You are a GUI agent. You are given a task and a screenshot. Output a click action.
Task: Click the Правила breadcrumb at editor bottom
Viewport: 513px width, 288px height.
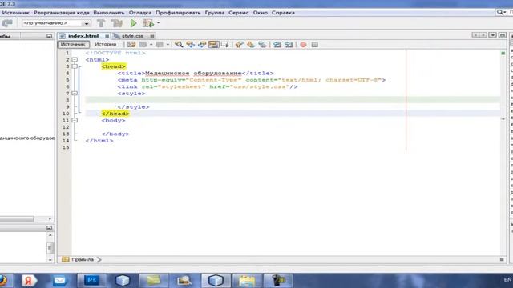coord(83,259)
